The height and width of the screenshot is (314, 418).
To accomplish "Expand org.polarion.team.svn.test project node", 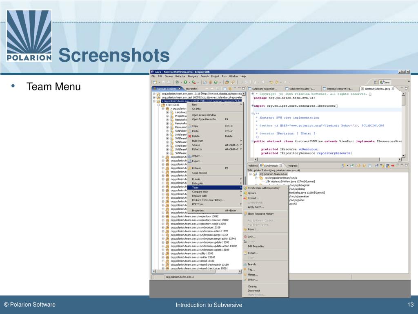I will 154,97.
